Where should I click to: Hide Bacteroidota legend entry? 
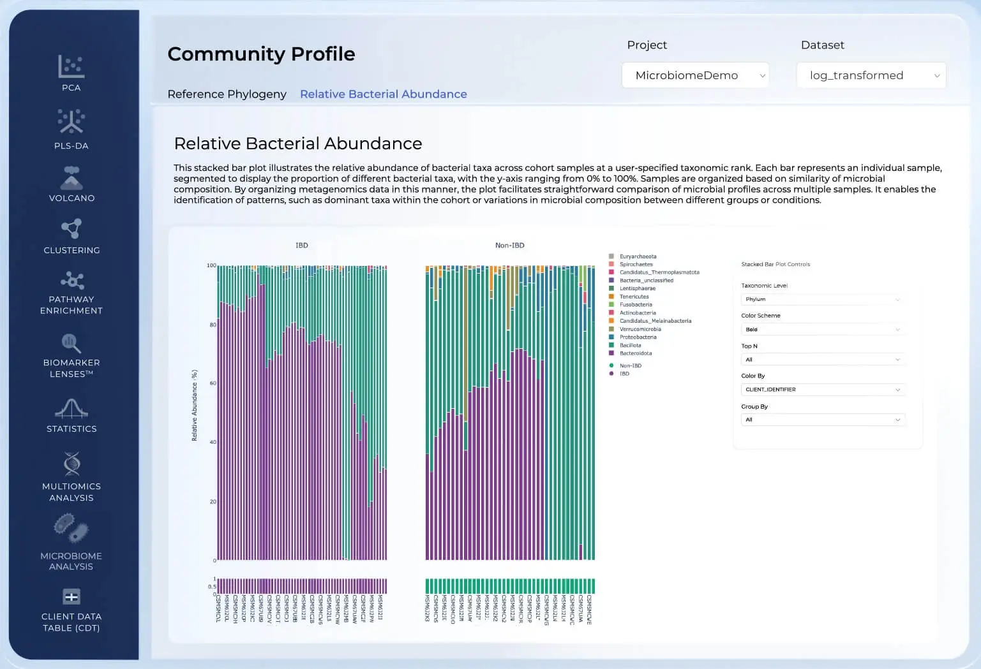click(x=636, y=353)
